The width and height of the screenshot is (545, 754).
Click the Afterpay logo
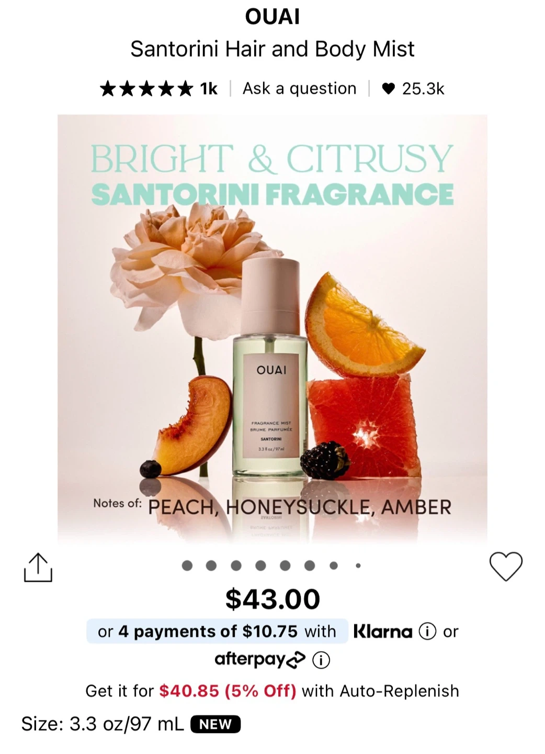tap(260, 660)
